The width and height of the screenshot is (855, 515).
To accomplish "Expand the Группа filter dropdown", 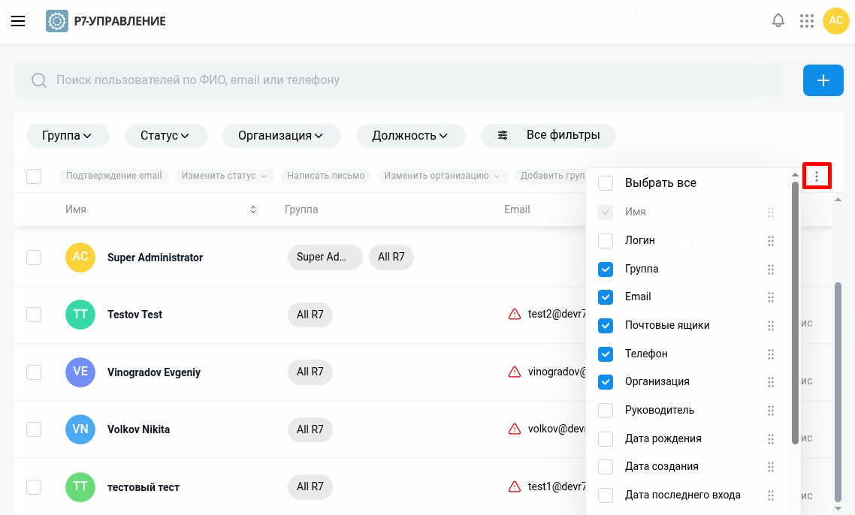I will click(x=68, y=136).
